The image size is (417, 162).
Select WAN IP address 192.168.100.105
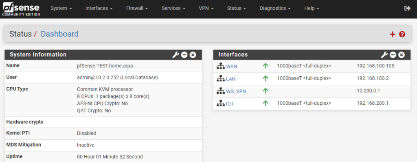click(x=375, y=66)
